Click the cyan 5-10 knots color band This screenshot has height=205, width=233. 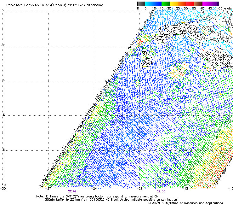click(x=149, y=4)
